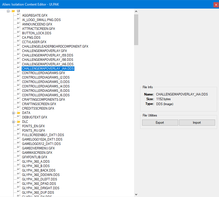
Task: Click the 'DDS (Image)' type value
Action: tap(165, 104)
